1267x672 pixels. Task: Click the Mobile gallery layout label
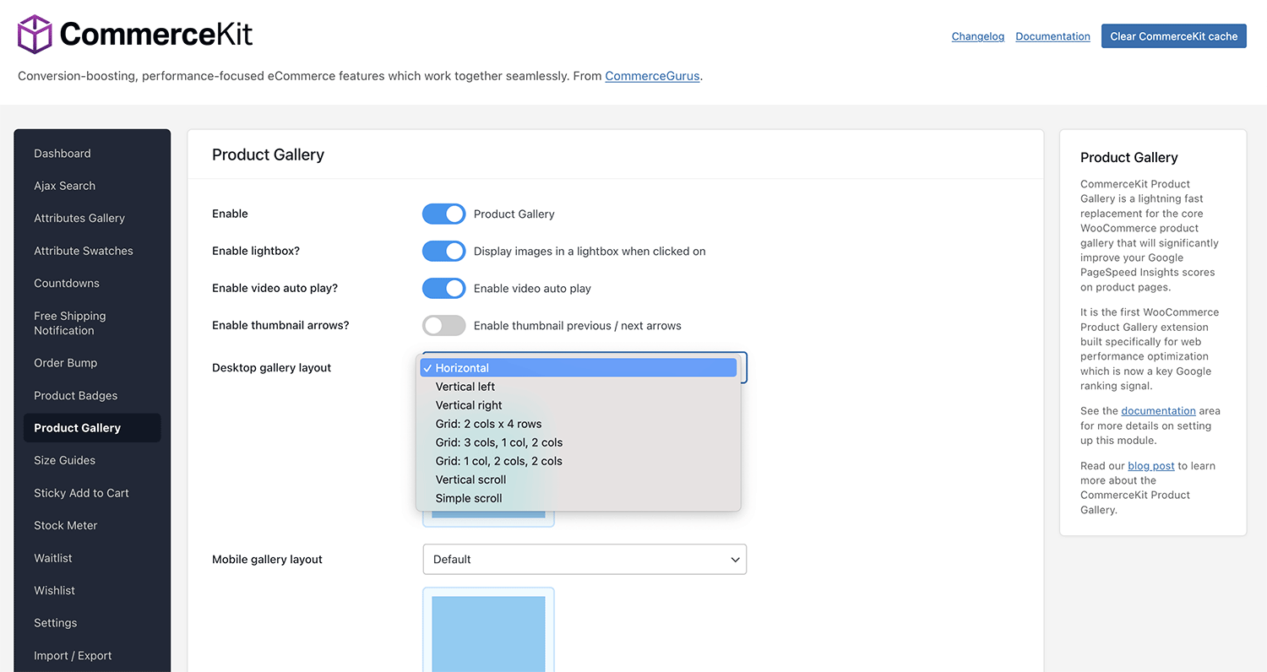(x=267, y=560)
